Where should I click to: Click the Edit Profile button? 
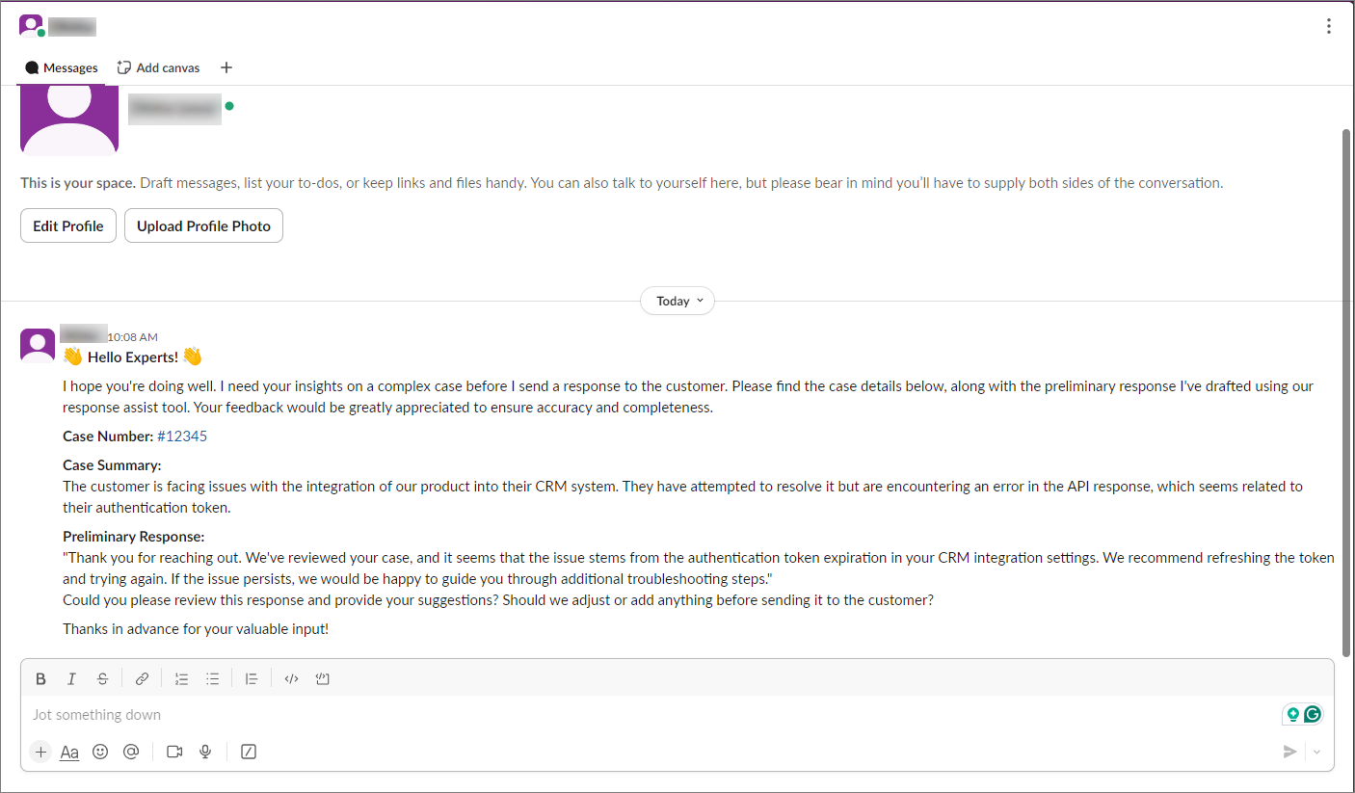(x=68, y=225)
